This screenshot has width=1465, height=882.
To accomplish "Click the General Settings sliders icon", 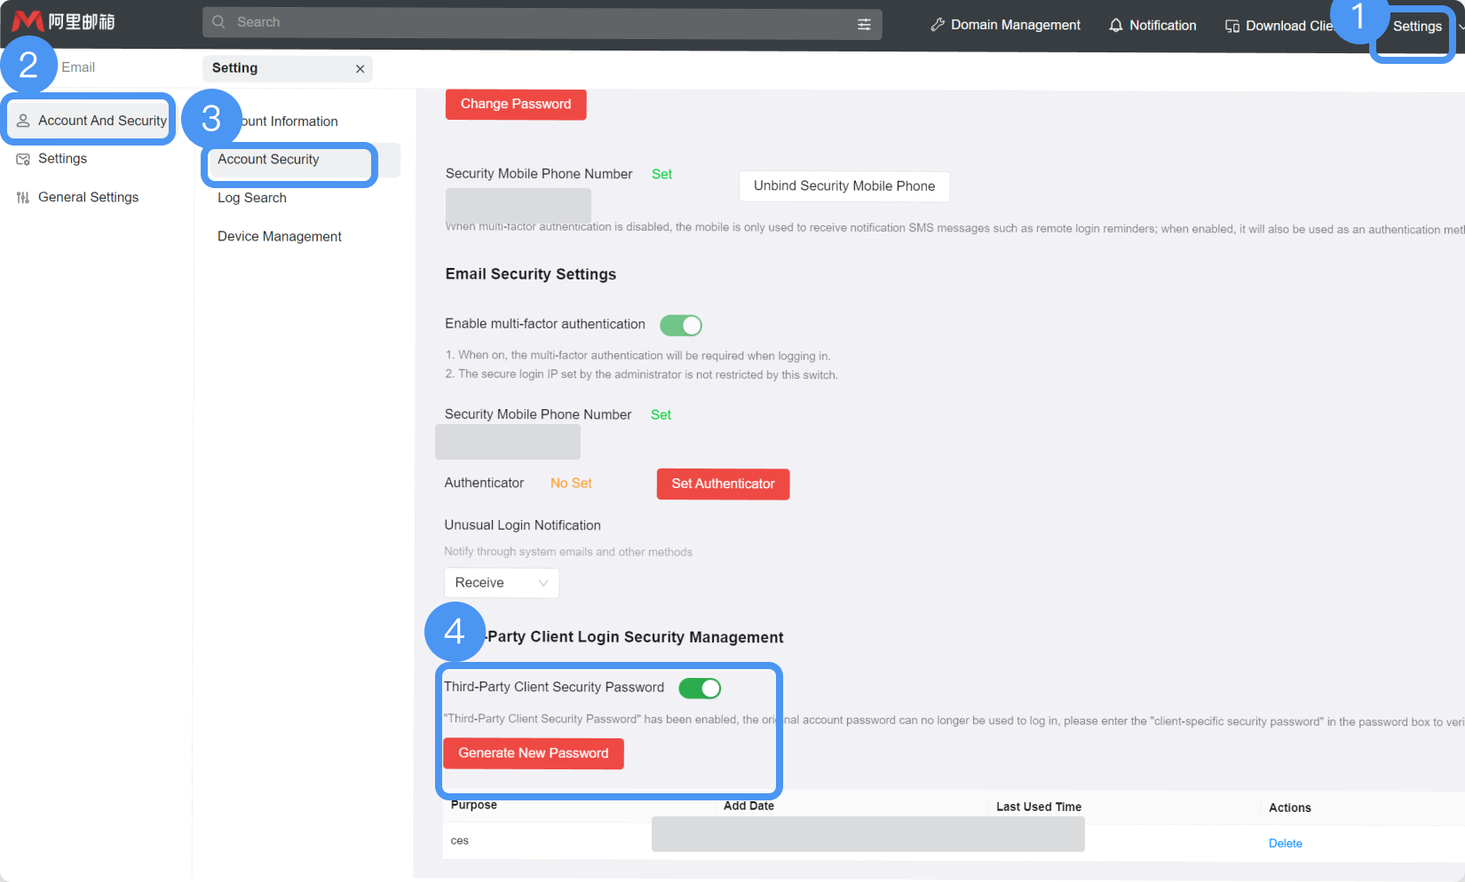I will pyautogui.click(x=24, y=197).
